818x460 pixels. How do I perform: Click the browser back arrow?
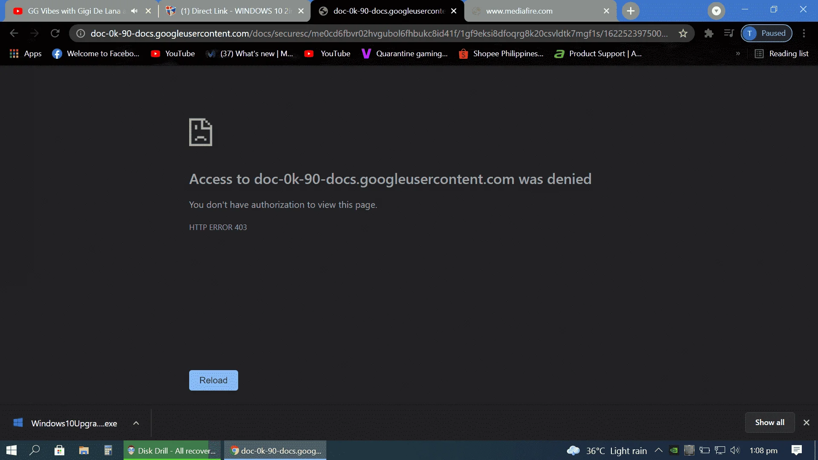coord(14,33)
